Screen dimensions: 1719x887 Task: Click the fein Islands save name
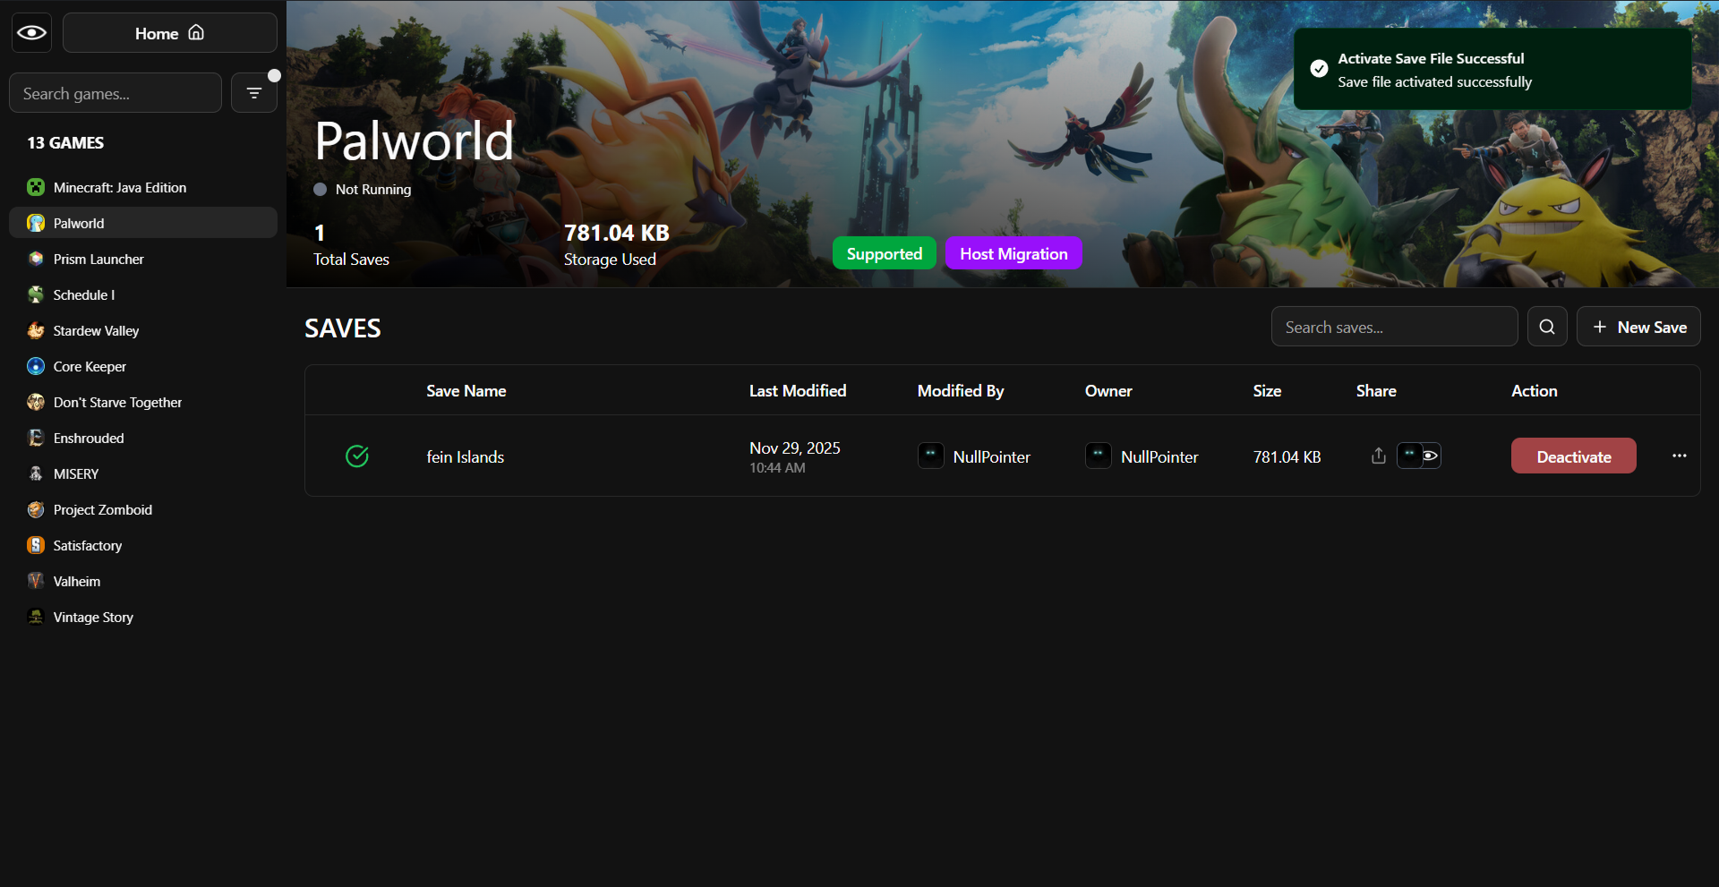(x=466, y=456)
